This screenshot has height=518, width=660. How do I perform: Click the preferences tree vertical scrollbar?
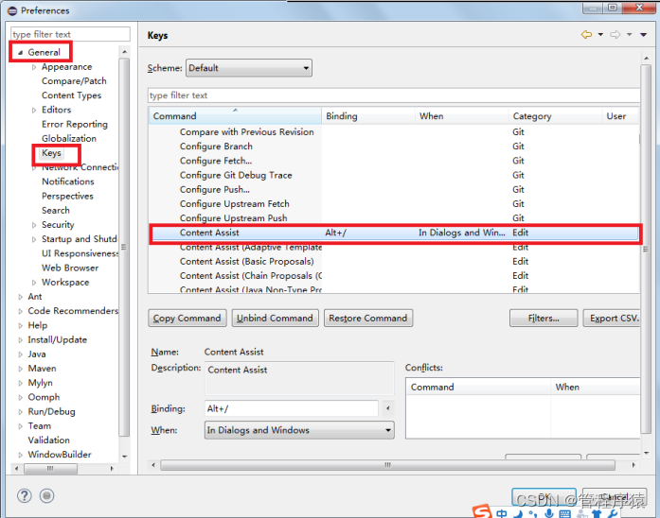[x=124, y=248]
